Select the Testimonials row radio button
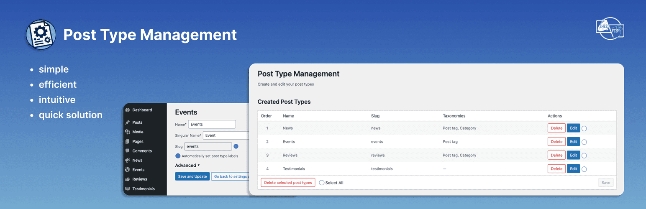Screen dimensions: 646x209 [584, 169]
